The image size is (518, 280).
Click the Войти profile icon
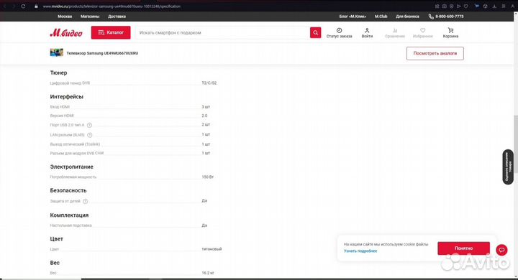coord(367,33)
